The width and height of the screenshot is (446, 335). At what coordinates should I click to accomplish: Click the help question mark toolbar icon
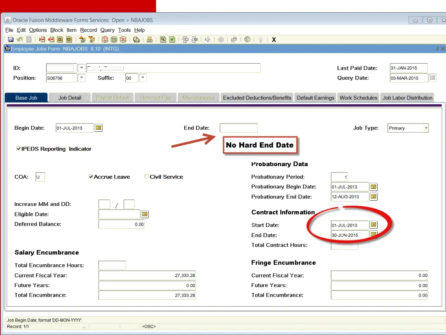pyautogui.click(x=247, y=40)
